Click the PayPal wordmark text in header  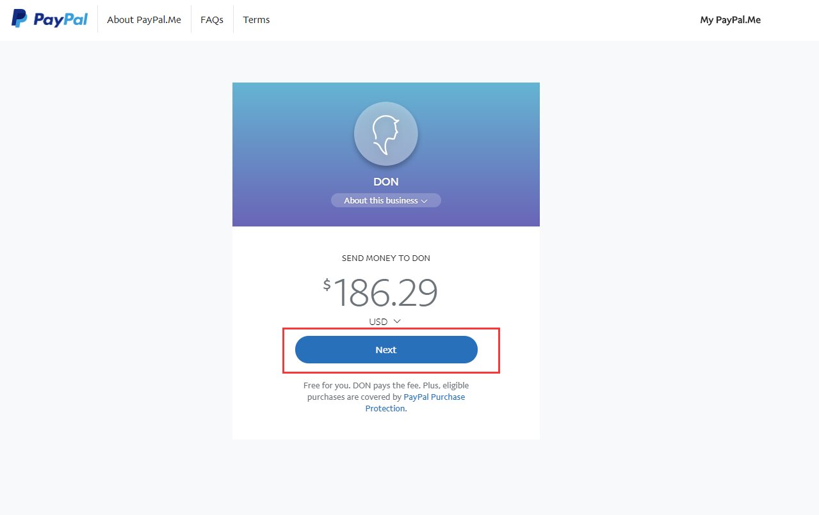60,19
